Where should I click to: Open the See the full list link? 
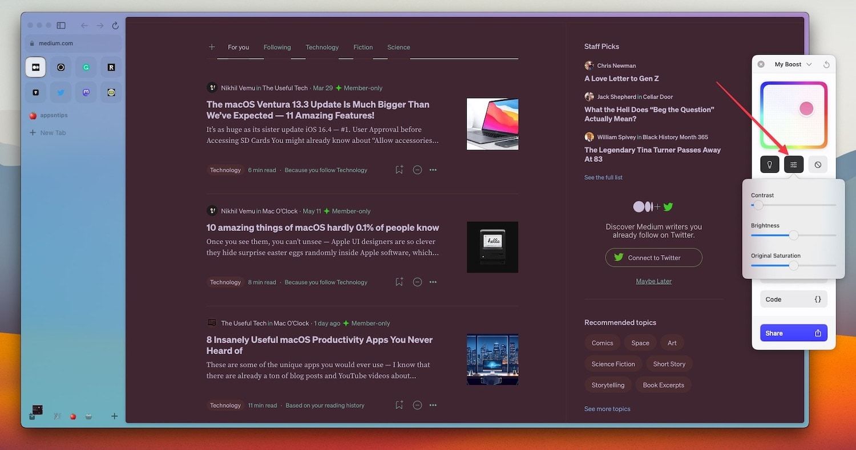(x=603, y=177)
